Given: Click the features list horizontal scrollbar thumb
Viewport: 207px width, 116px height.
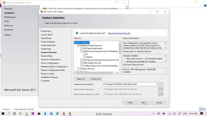Looking at the screenshot, I should click(x=95, y=73).
